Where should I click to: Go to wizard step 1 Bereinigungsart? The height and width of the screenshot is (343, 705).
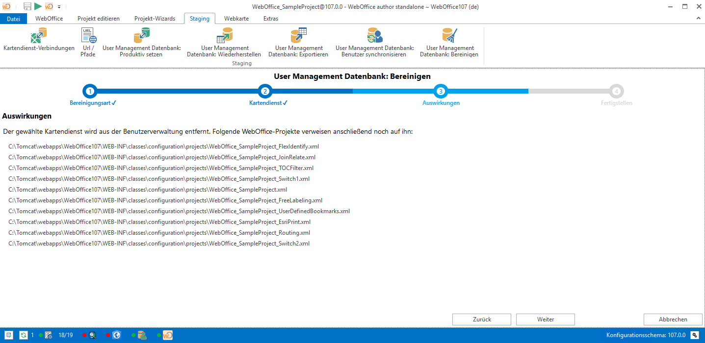(x=90, y=91)
